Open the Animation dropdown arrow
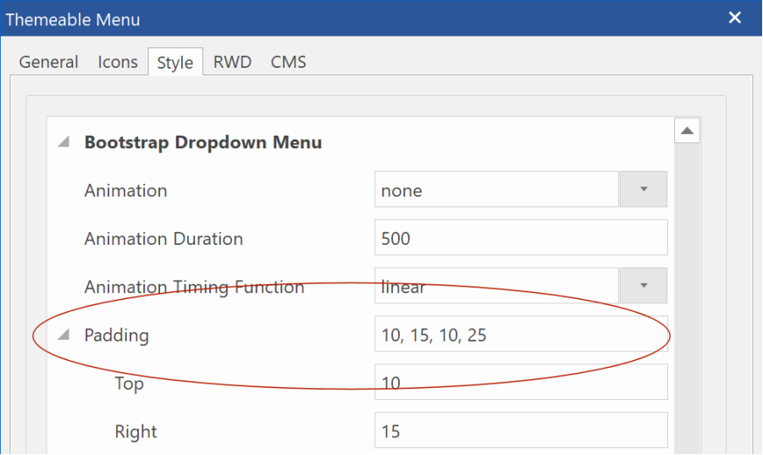Screen dimensions: 763x455 click(644, 189)
